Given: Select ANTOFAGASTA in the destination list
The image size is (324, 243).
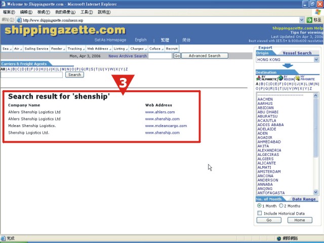Looking at the screenshot, I should pyautogui.click(x=271, y=193).
